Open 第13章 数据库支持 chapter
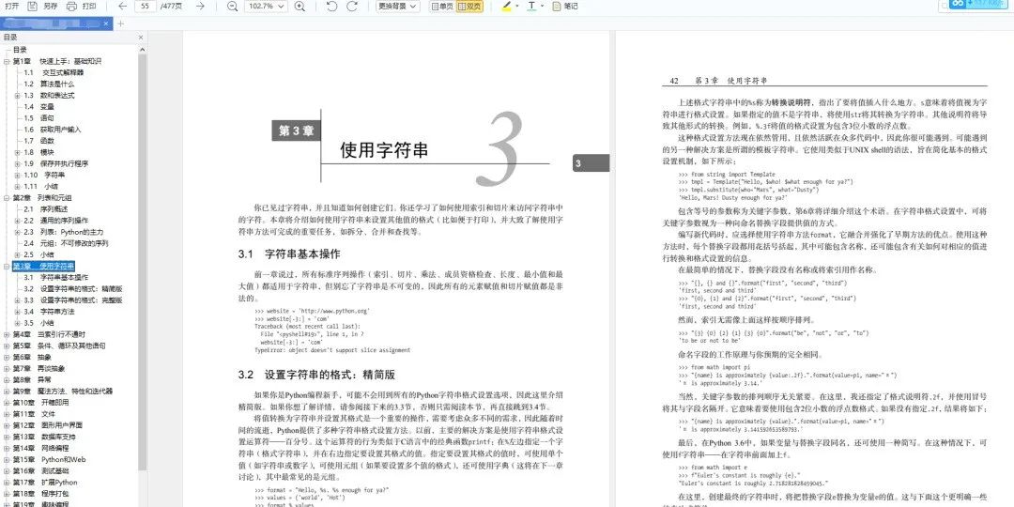Screen dimensions: 1014x507 44,437
